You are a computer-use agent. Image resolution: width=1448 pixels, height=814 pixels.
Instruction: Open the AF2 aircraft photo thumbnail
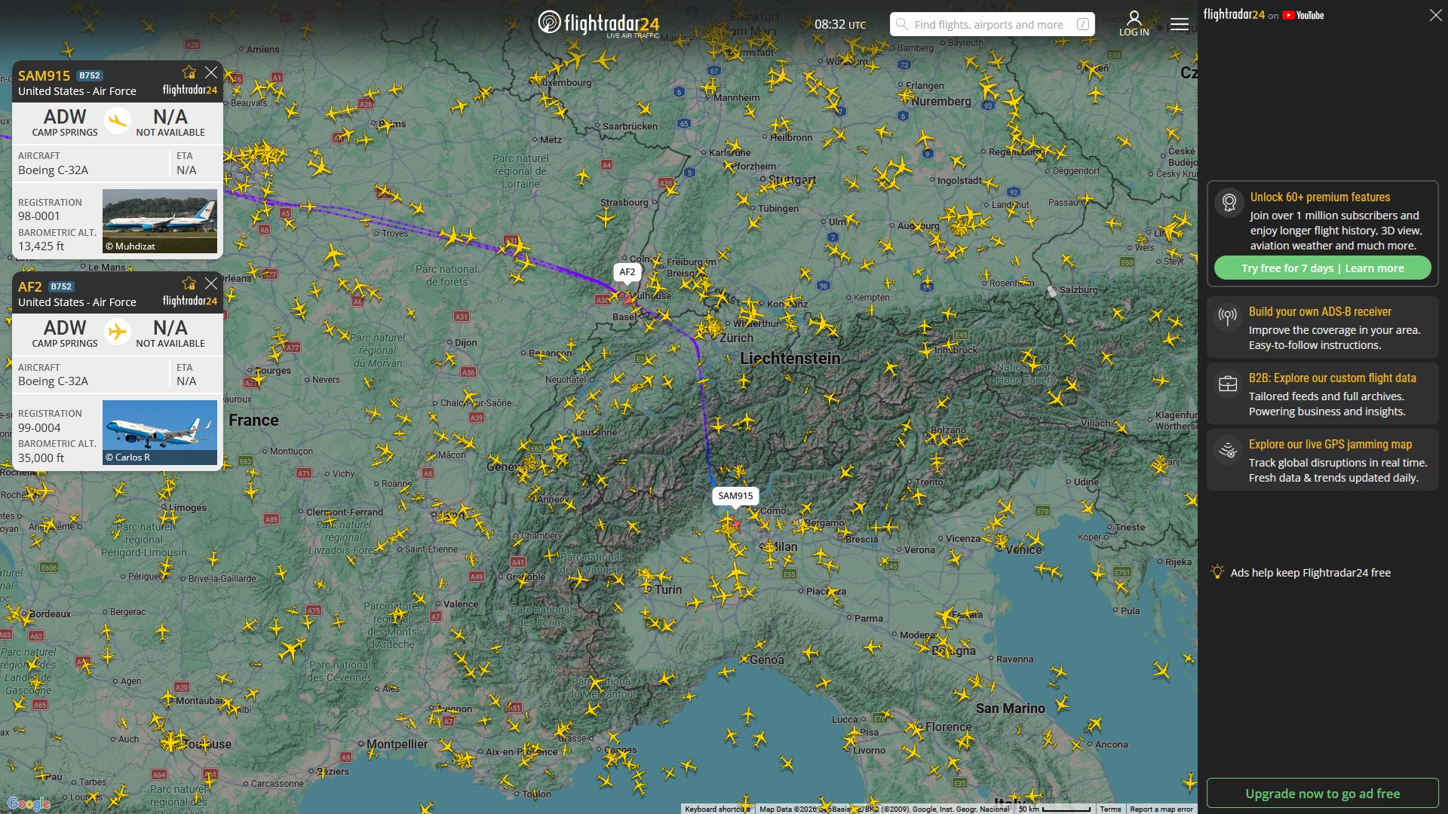point(159,432)
